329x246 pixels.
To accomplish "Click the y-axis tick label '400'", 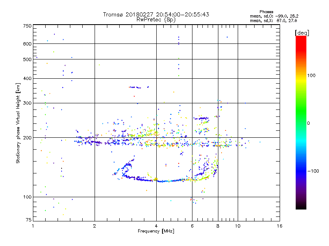I will [x=27, y=78].
